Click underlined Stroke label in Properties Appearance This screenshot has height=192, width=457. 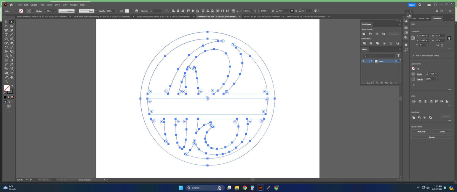(x=419, y=74)
